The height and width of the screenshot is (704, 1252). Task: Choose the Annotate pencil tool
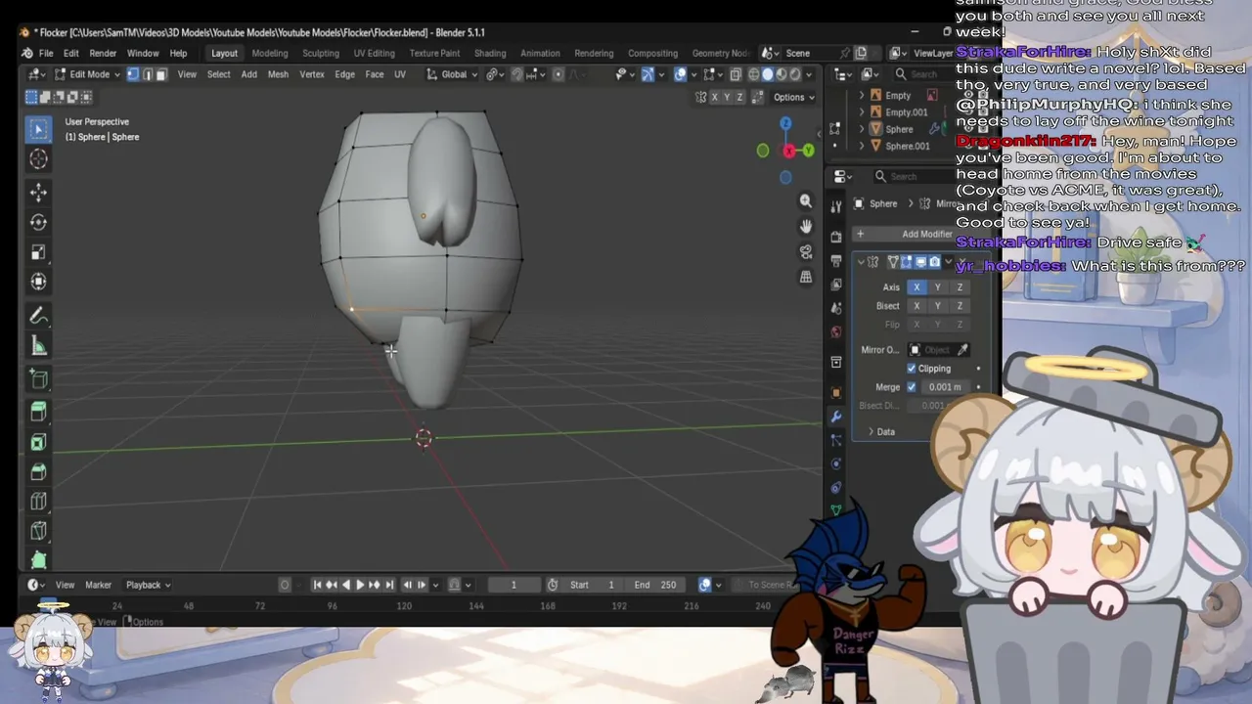(38, 315)
